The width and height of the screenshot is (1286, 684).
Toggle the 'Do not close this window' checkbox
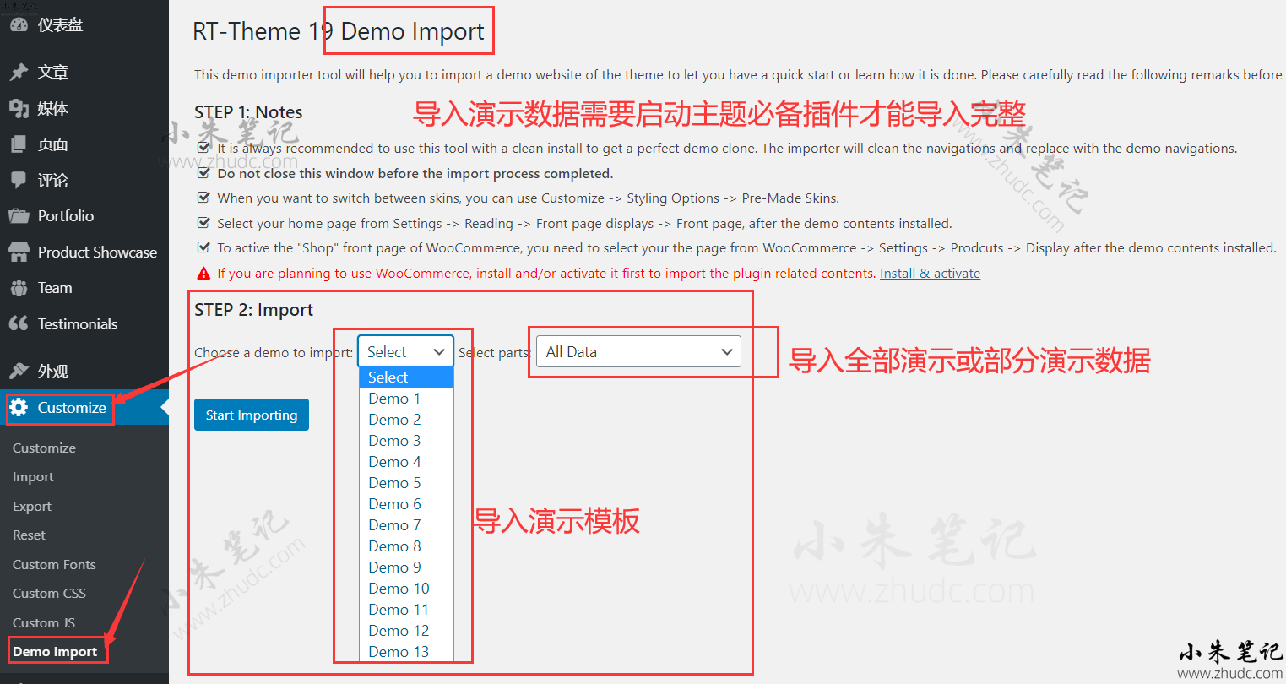click(x=203, y=173)
